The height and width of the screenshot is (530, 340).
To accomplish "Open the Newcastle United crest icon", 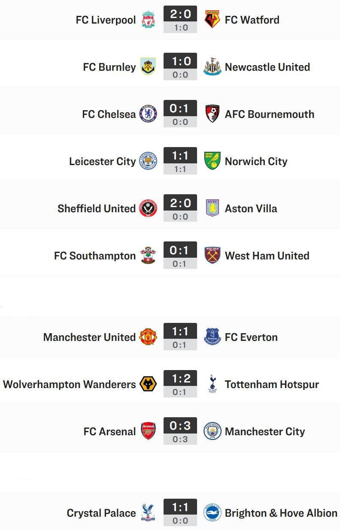I will click(x=212, y=67).
